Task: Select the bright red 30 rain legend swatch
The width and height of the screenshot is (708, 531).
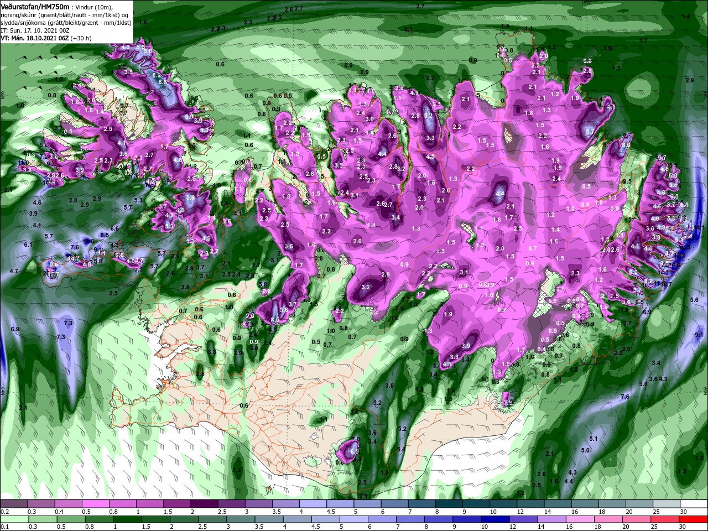Action: pyautogui.click(x=694, y=519)
